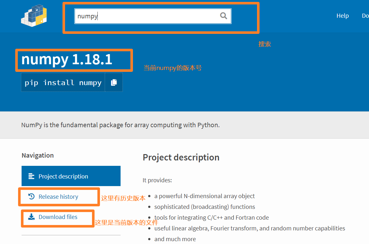Open Download files for numpy 1.18.1

click(58, 216)
